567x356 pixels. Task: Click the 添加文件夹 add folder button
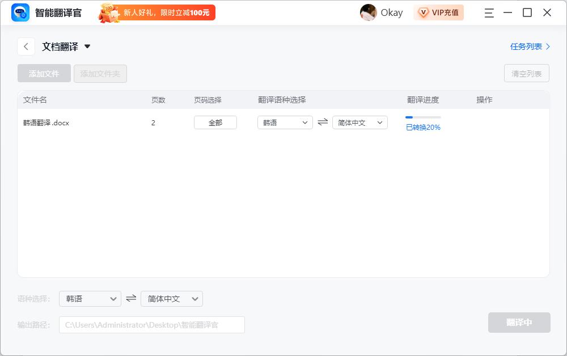point(100,73)
